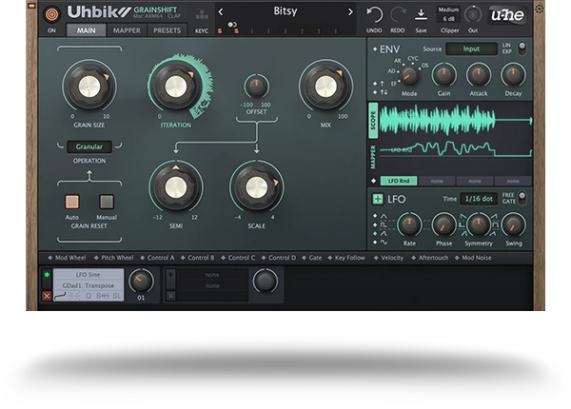Open the ENV Source Input selector
The height and width of the screenshot is (409, 571).
[472, 49]
